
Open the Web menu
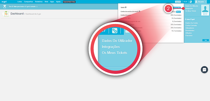pos(46,2)
